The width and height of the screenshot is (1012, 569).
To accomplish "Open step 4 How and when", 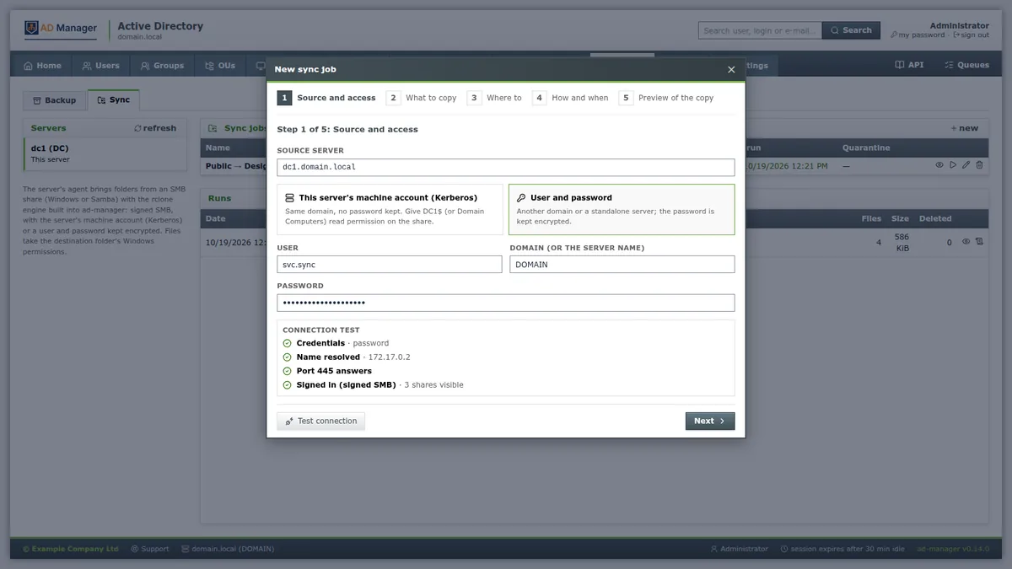I will point(570,98).
